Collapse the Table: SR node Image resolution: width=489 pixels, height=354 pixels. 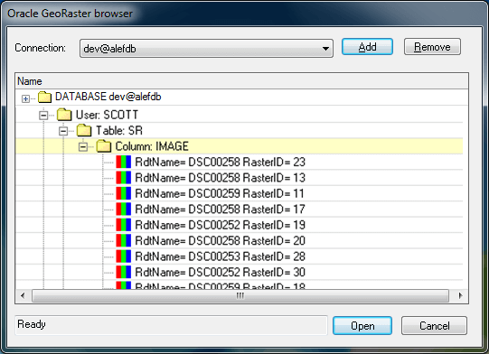(x=63, y=131)
